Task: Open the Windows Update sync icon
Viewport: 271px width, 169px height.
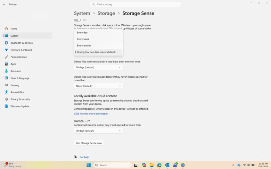Action: (6, 106)
